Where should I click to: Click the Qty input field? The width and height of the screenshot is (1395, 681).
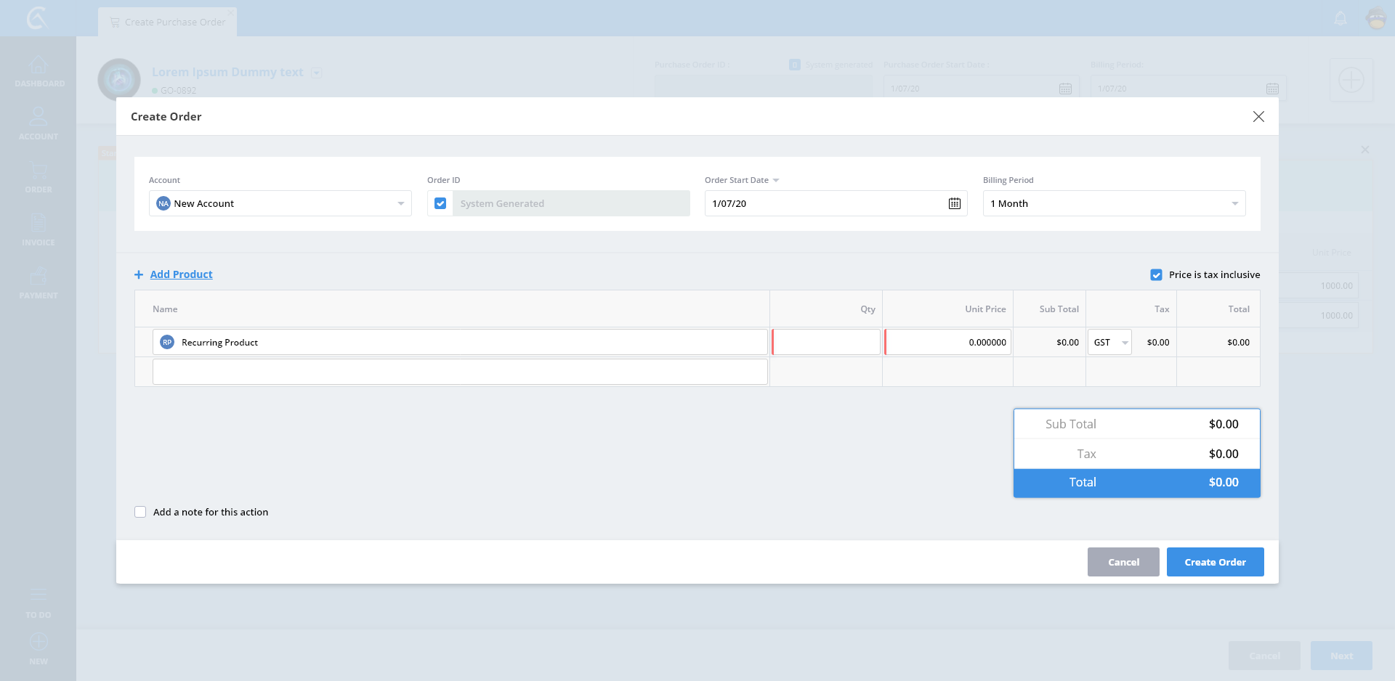(826, 342)
